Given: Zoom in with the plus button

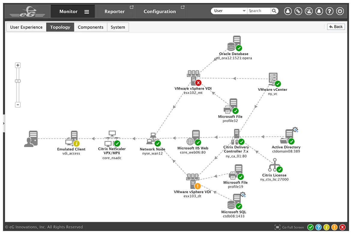Looking at the screenshot, I should coord(18,65).
